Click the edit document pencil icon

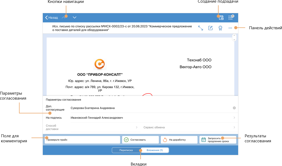210,28
